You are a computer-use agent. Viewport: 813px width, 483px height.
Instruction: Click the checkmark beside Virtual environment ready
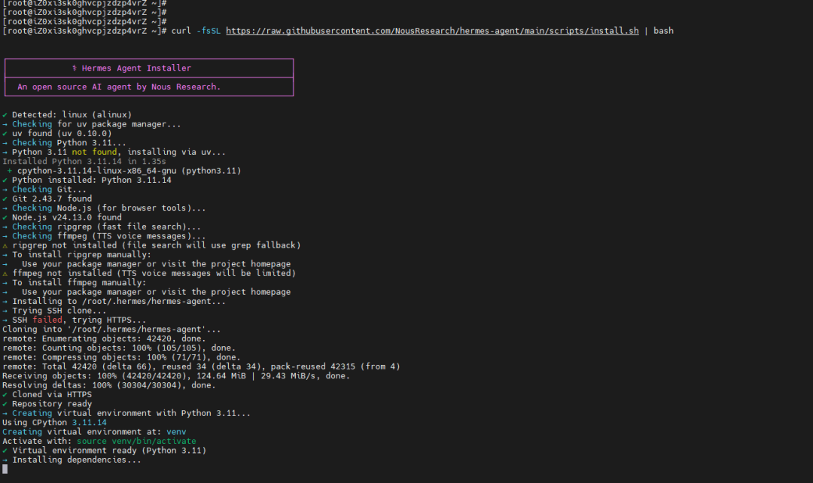pos(5,451)
